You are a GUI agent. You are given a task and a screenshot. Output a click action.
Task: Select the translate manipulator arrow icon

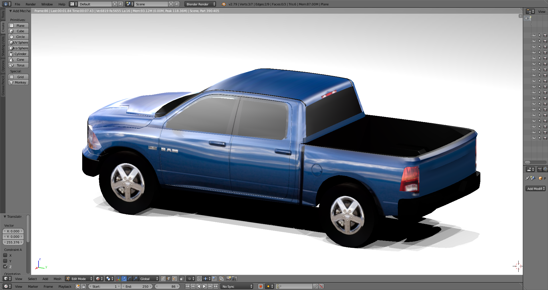(x=124, y=279)
